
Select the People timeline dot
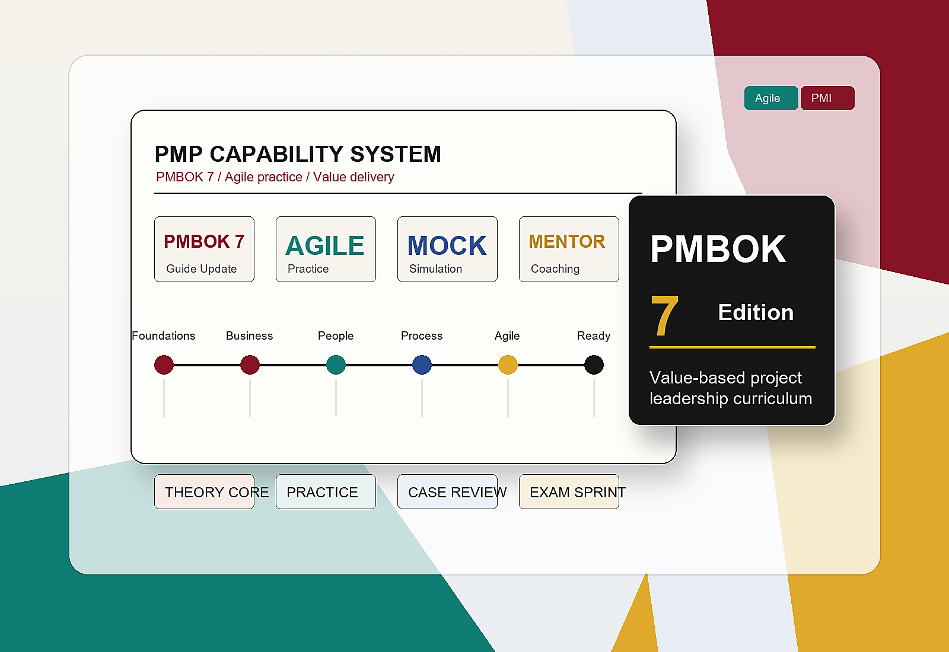336,365
